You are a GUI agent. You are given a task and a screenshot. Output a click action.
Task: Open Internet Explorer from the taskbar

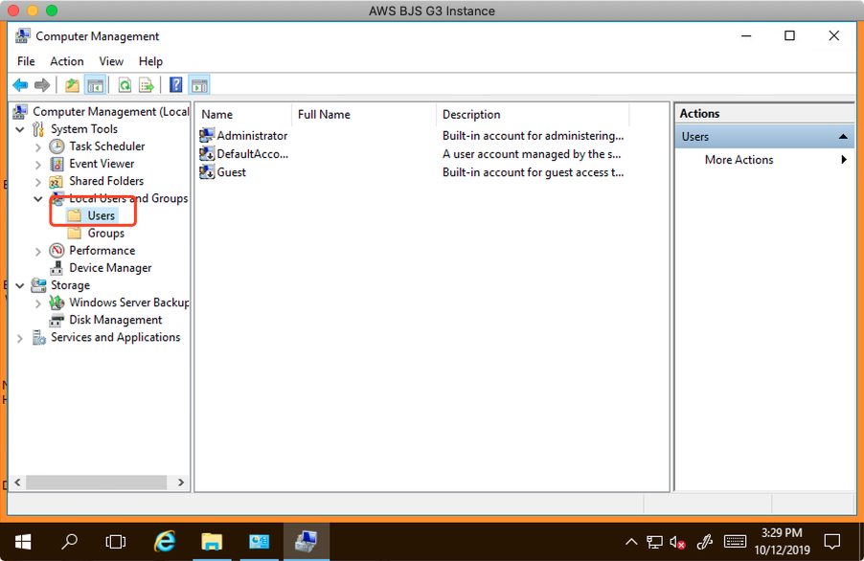165,542
